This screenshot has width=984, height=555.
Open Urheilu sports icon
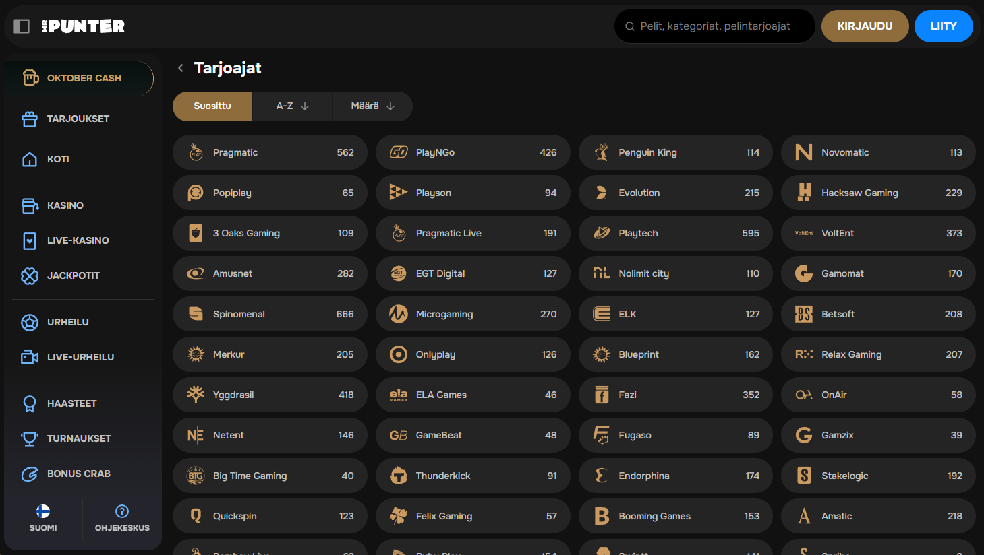tap(30, 323)
